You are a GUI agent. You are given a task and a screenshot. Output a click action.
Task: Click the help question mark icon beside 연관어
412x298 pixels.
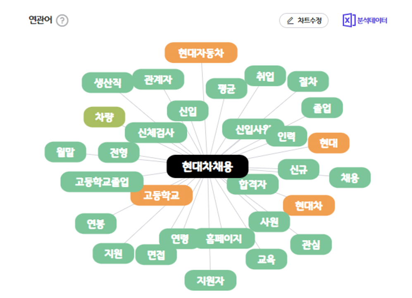62,21
